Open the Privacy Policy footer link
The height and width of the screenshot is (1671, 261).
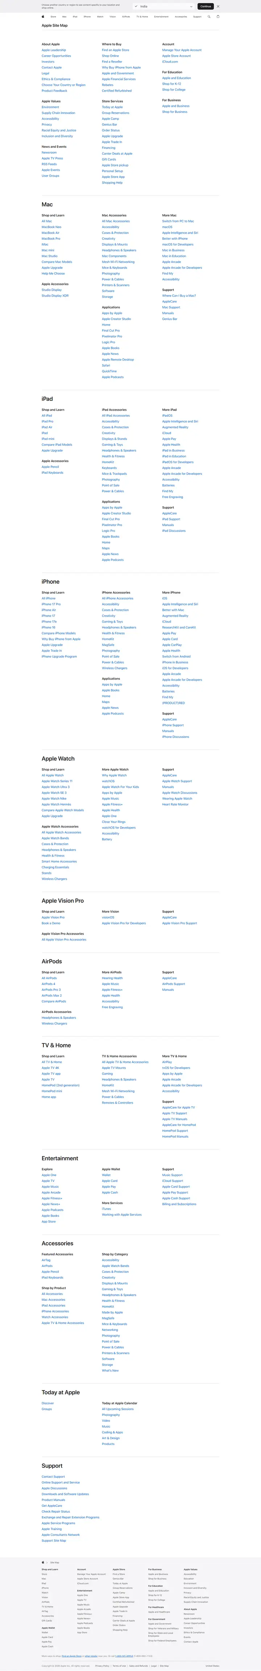pyautogui.click(x=102, y=1666)
